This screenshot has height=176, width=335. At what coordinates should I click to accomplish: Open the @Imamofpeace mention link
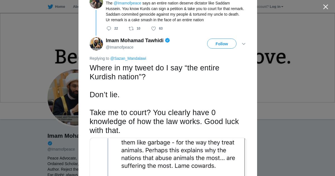(x=127, y=3)
